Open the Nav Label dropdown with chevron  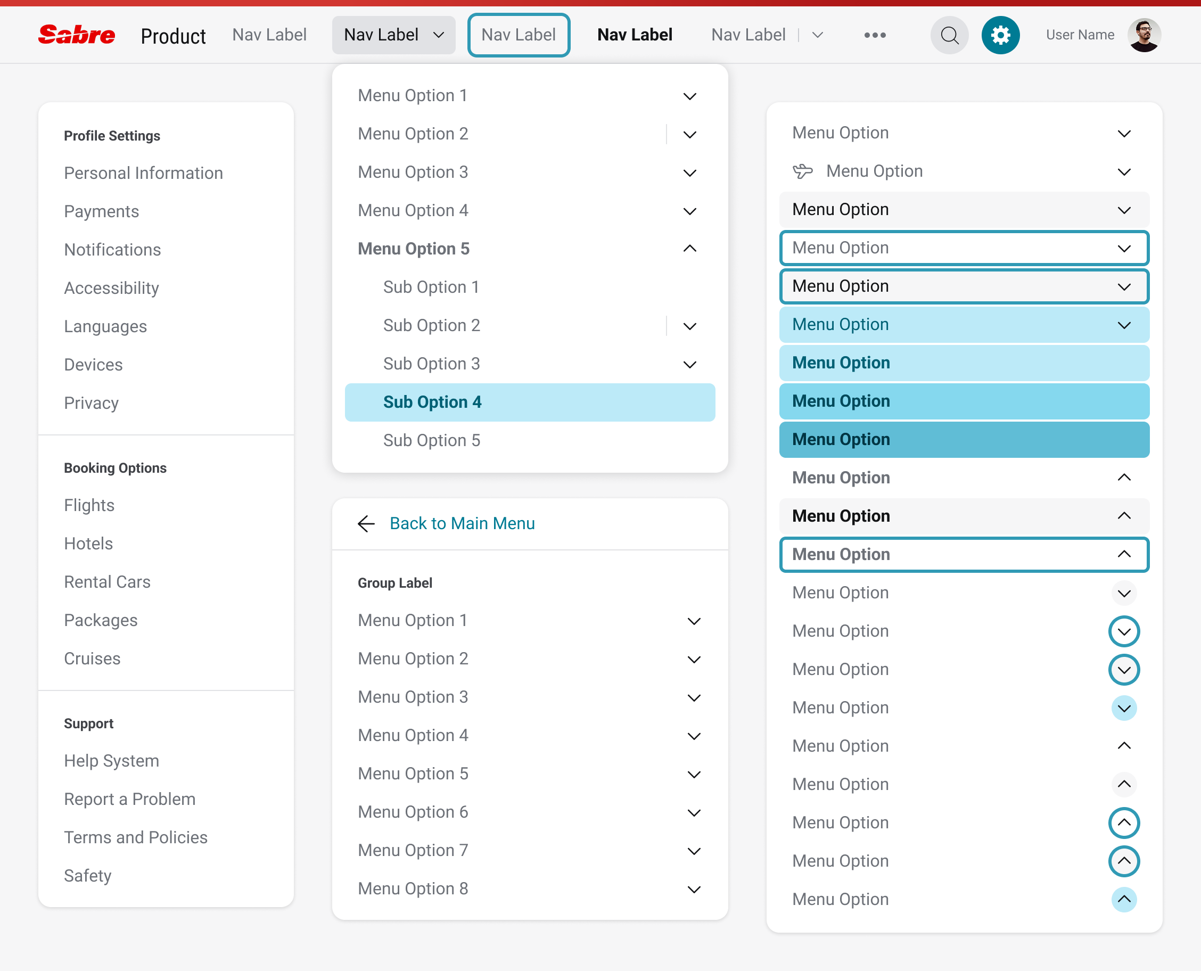[x=394, y=35]
